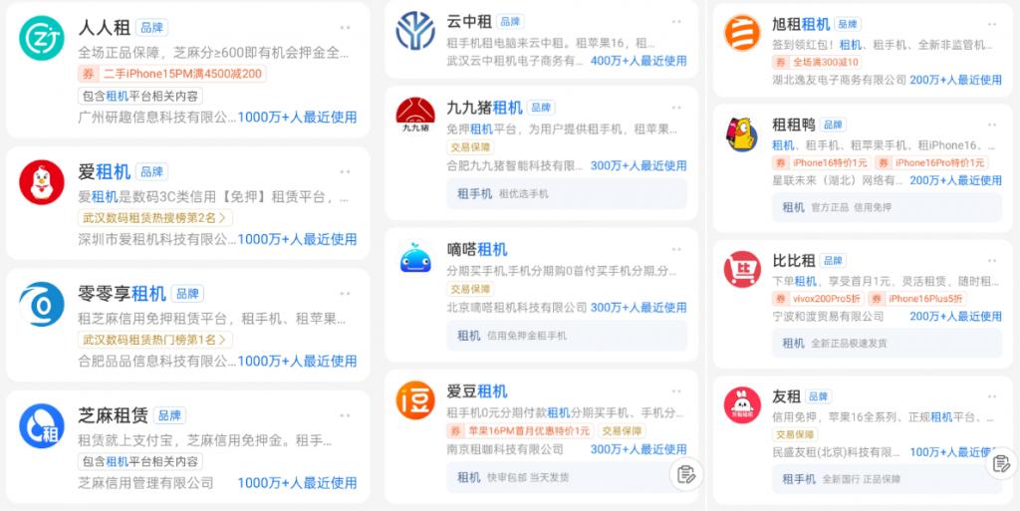Expand 武汉数码租赁热门榜第1名 ranking link
The height and width of the screenshot is (511, 1020).
point(154,340)
